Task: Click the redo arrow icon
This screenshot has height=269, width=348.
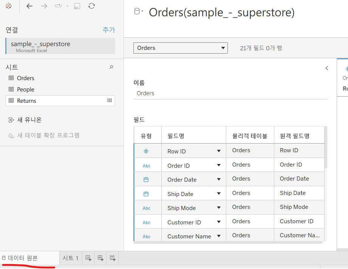Action: tap(58, 6)
